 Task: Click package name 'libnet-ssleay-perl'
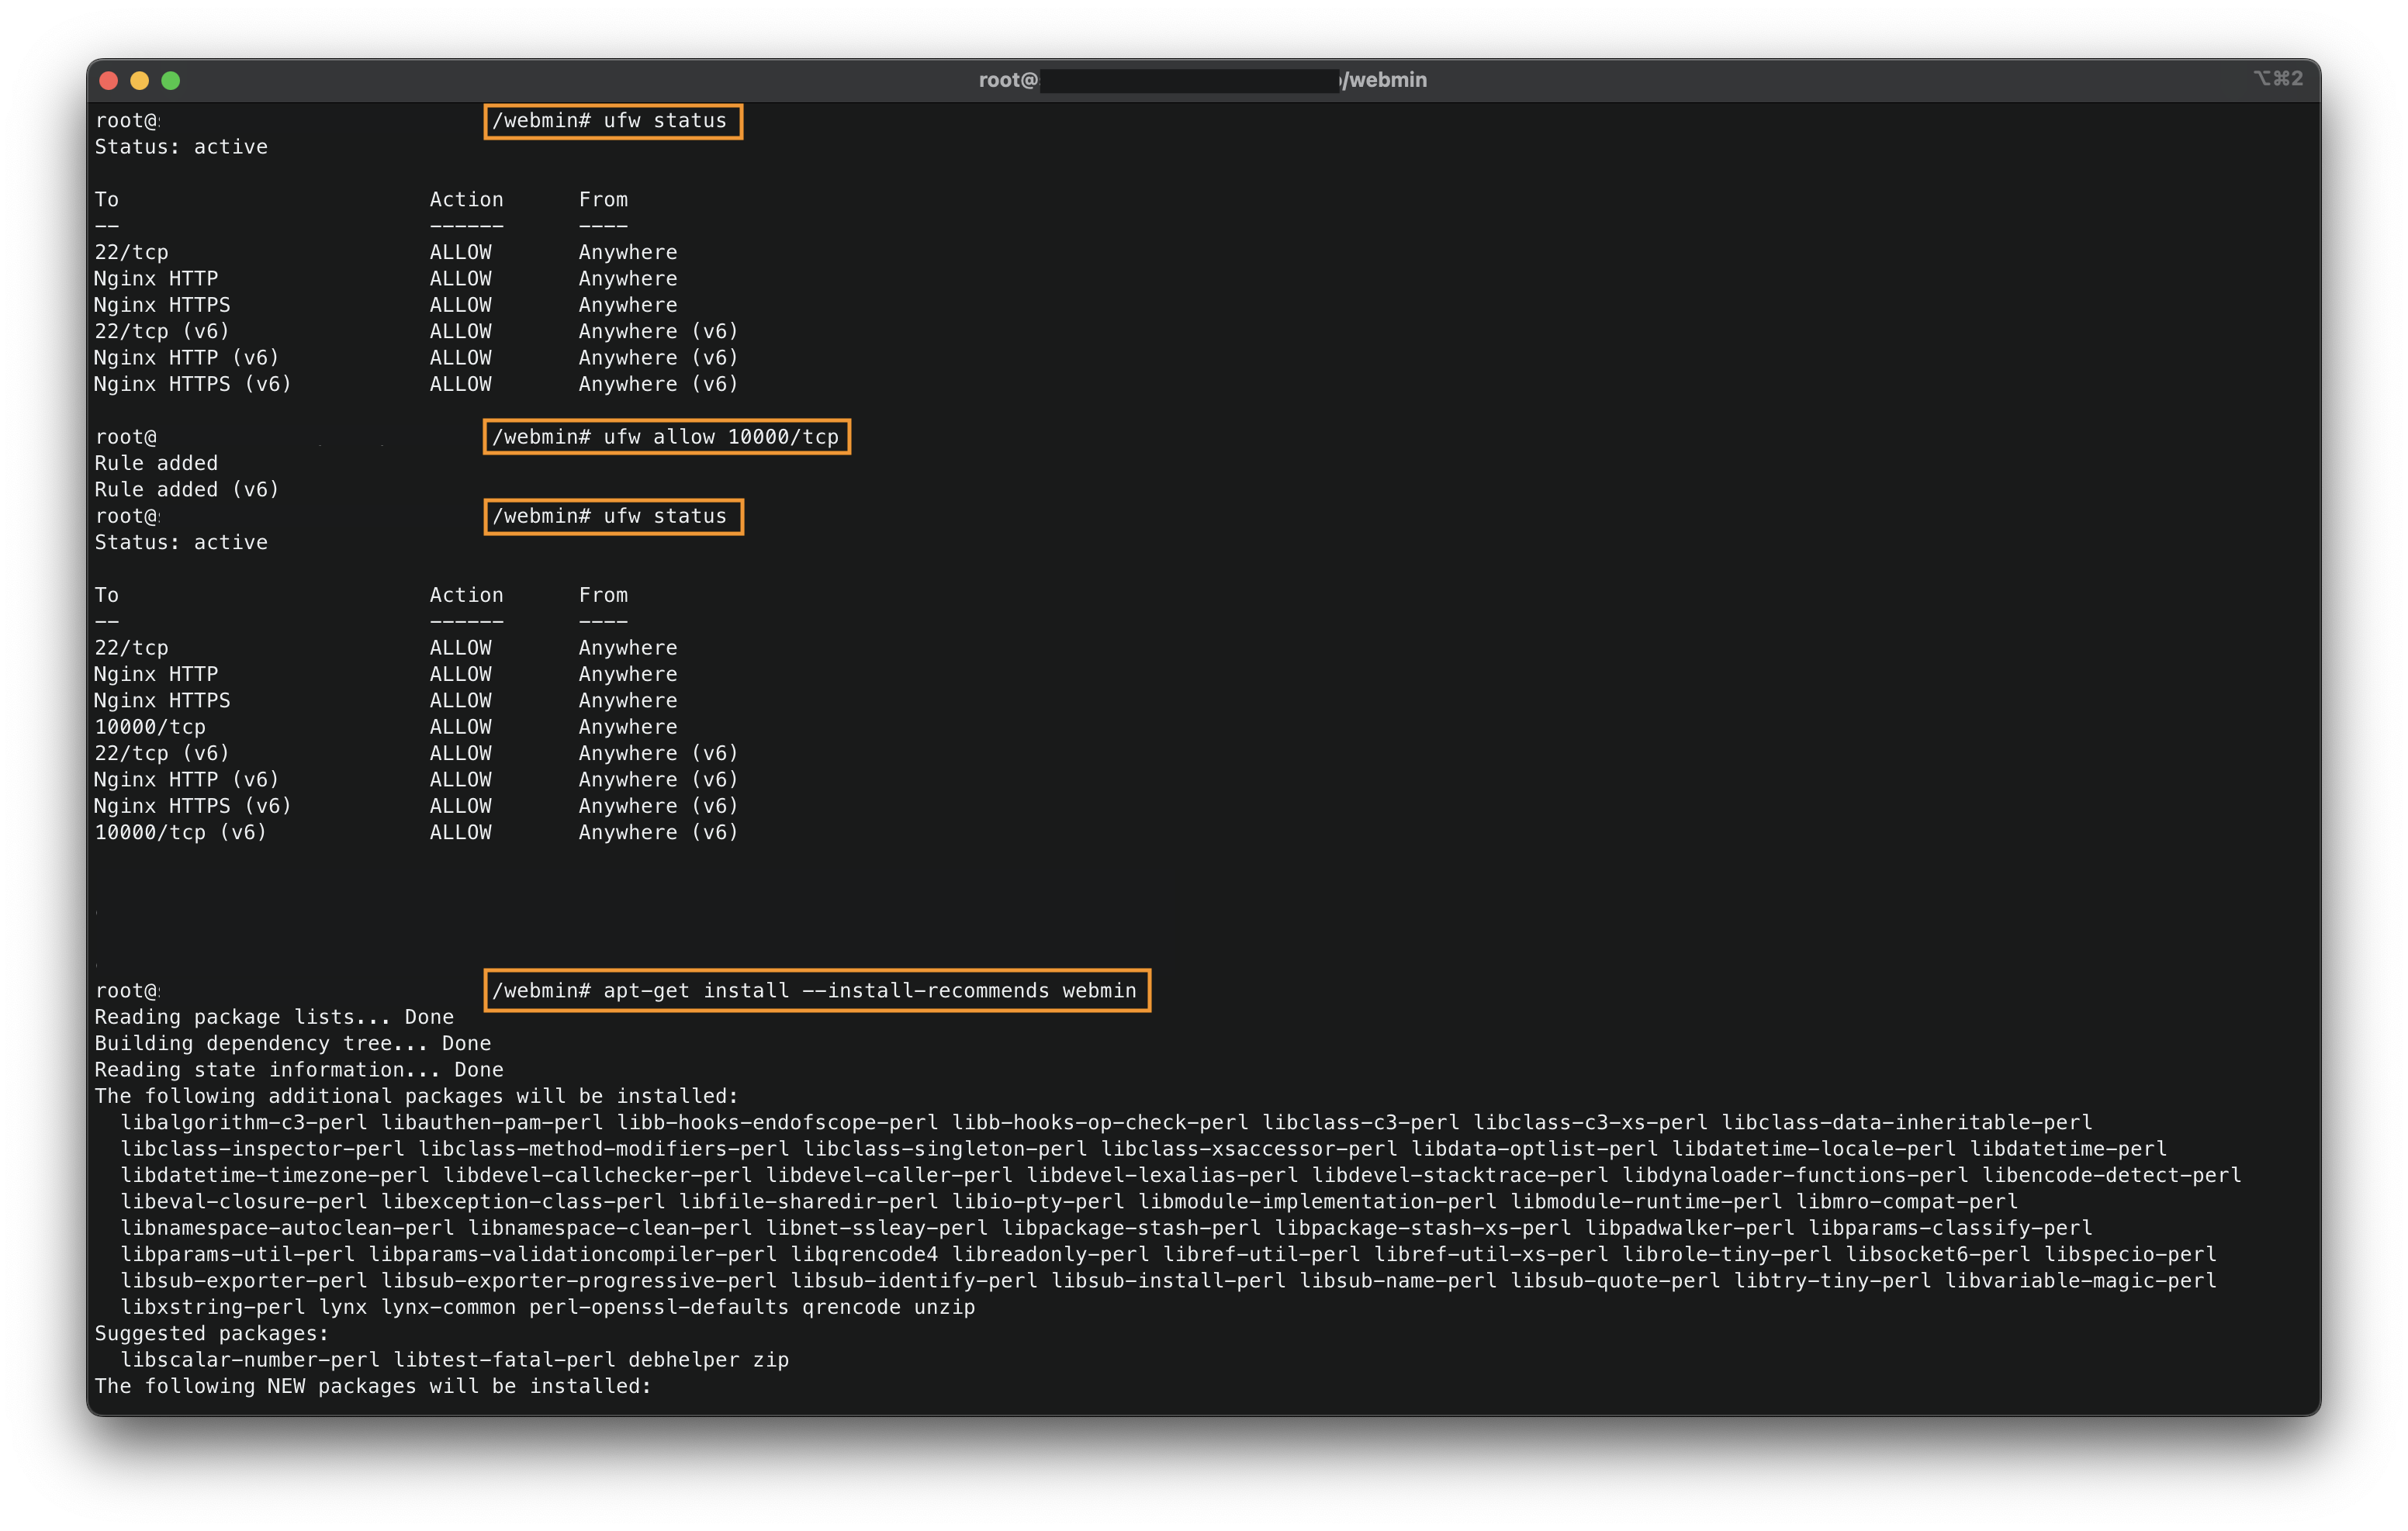coord(876,1228)
